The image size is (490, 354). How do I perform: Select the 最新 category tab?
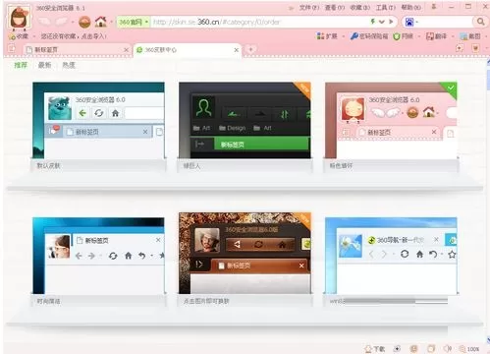pos(44,65)
